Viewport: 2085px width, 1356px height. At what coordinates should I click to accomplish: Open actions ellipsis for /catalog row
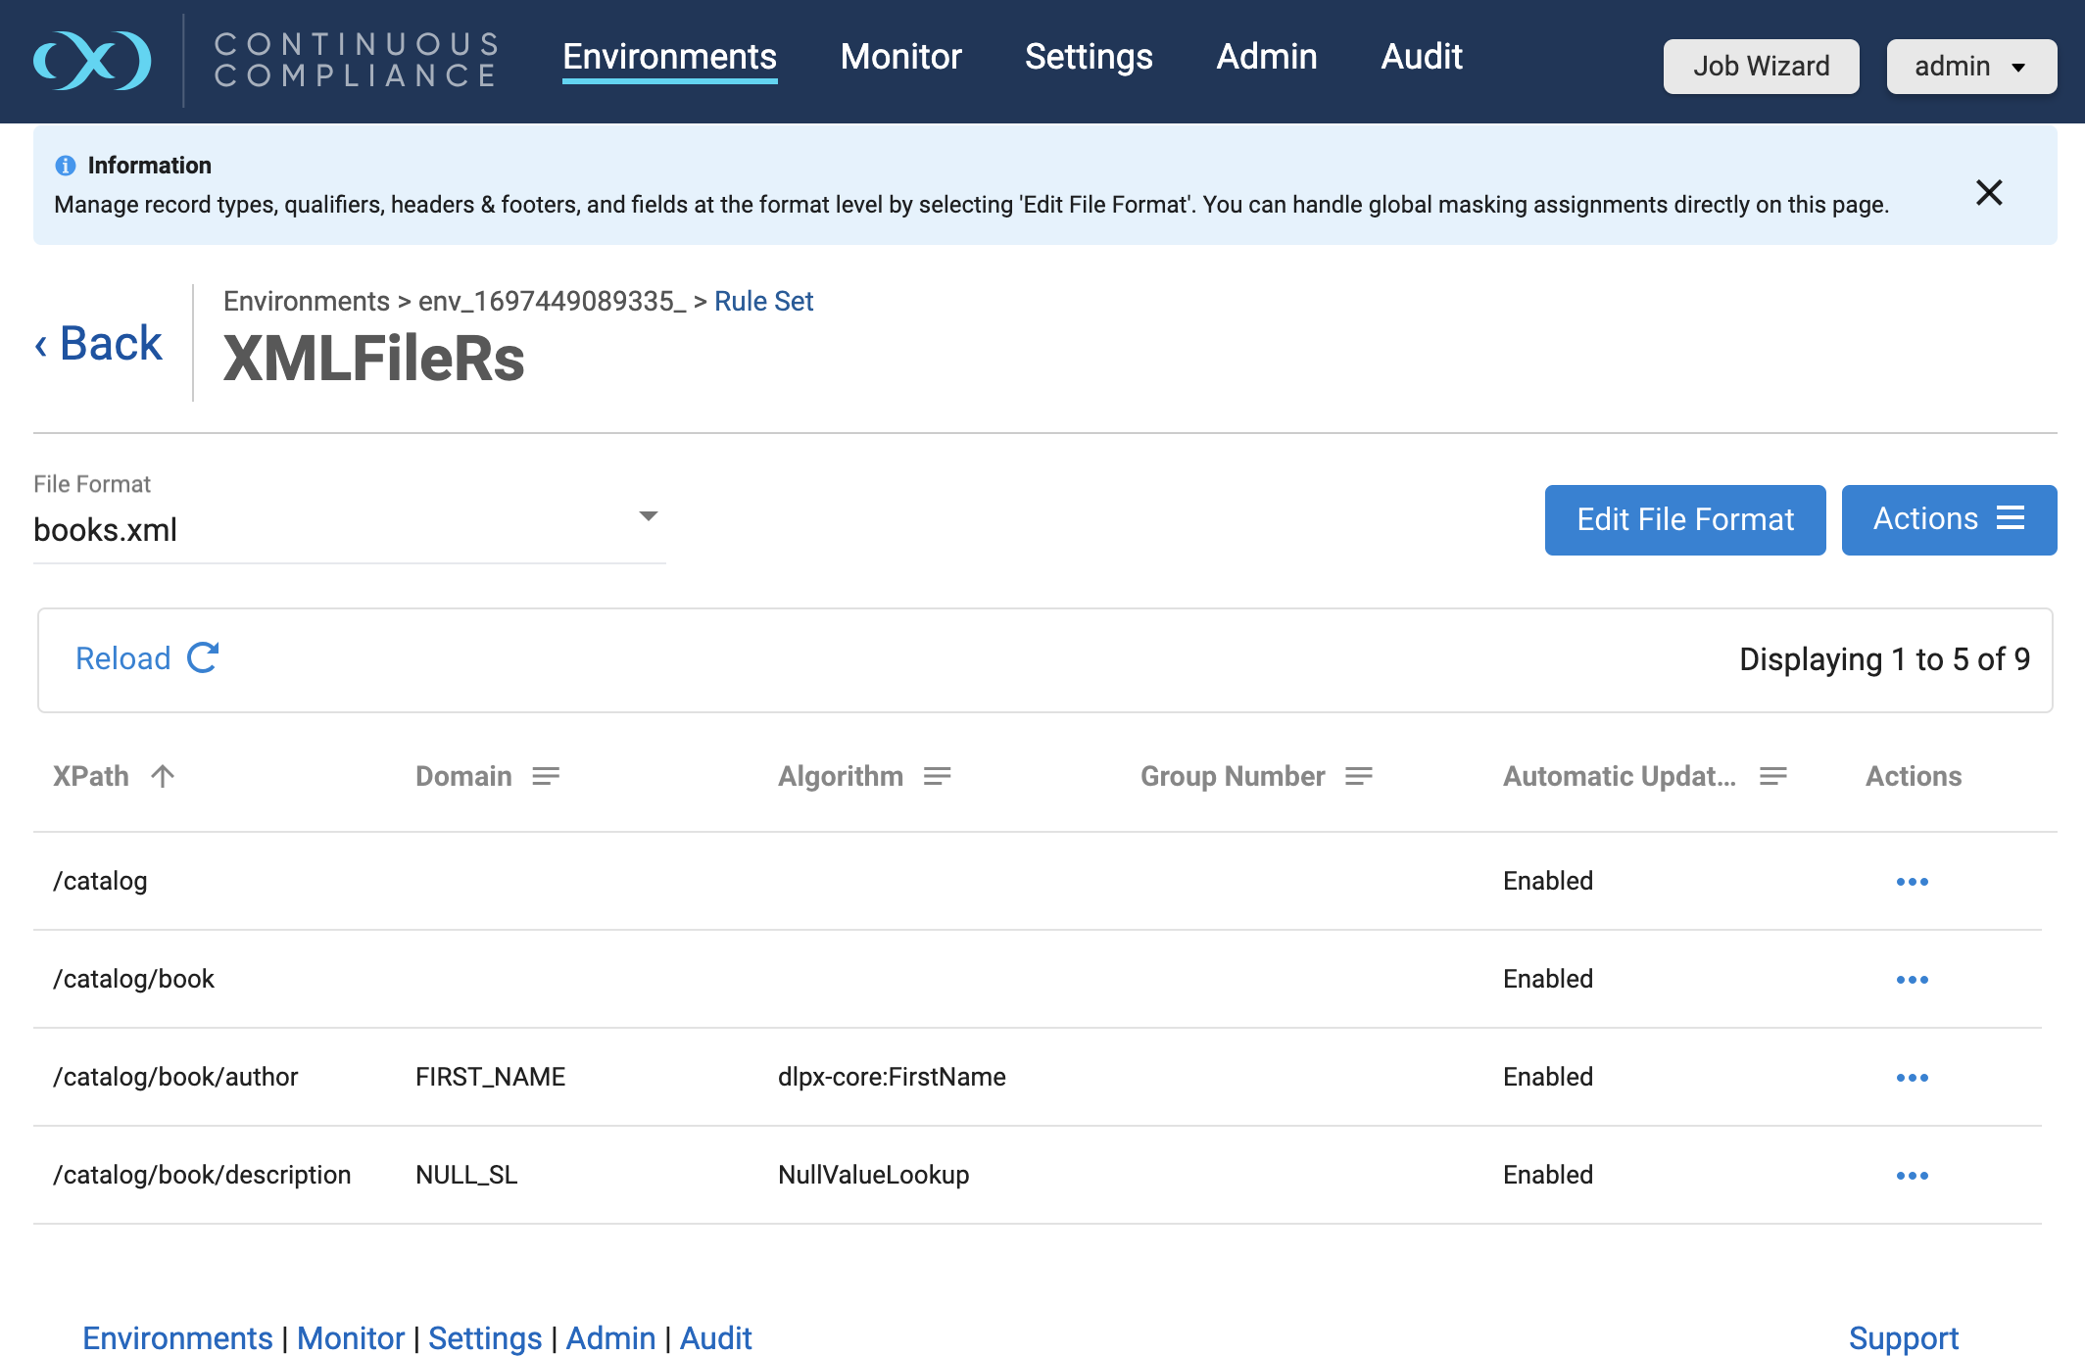[1912, 882]
